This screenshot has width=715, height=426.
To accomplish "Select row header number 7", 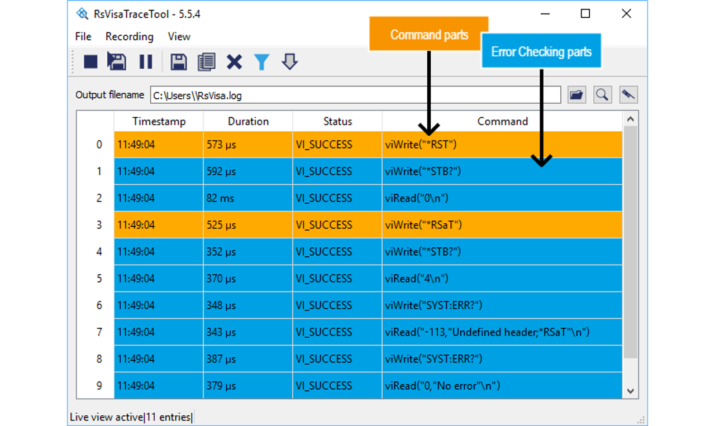I will 96,332.
